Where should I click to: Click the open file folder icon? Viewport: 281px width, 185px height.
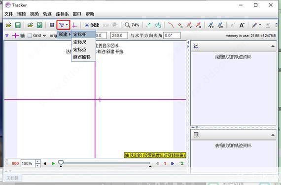coord(8,25)
